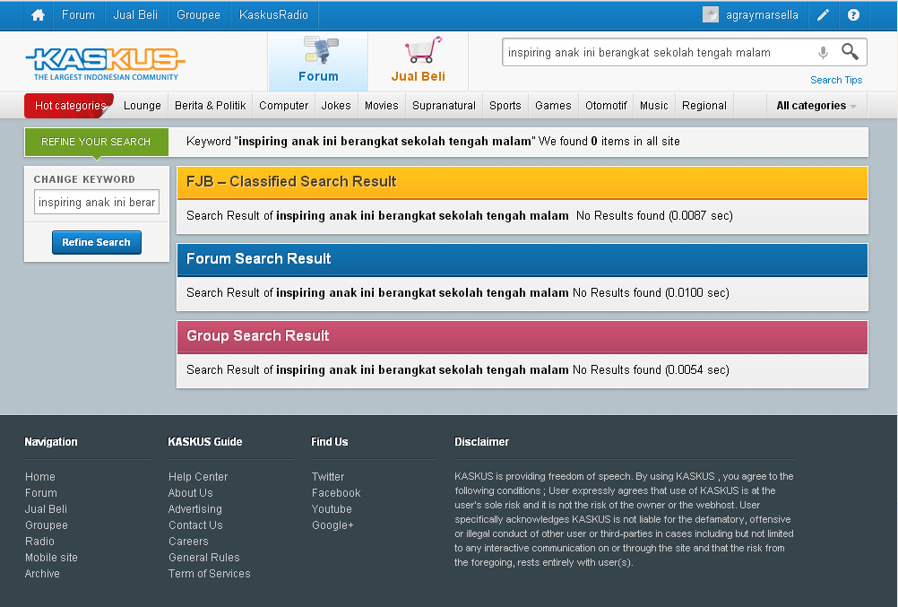Open the Movies category
Image resolution: width=898 pixels, height=607 pixels.
(x=382, y=106)
